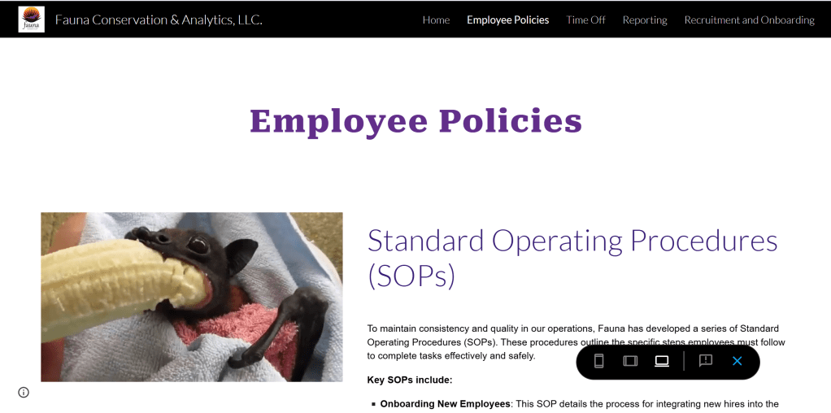This screenshot has height=413, width=831.
Task: Open the Reporting navigation item
Action: tap(645, 20)
